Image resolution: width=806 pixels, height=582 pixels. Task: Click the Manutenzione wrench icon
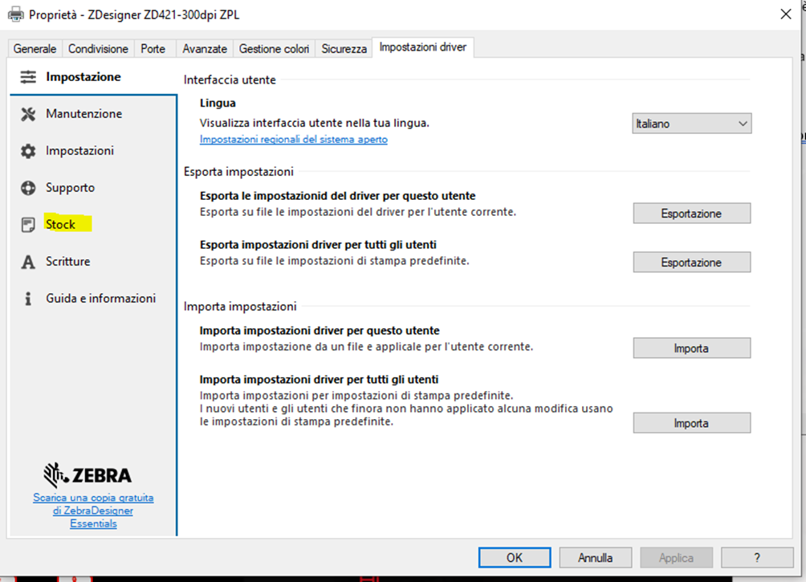point(28,114)
